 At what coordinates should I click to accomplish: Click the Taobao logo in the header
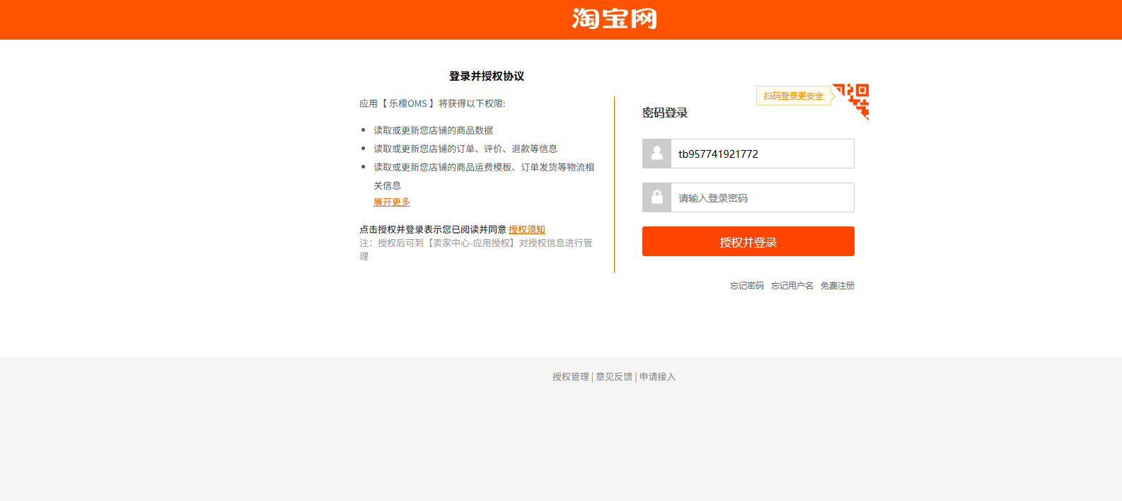coord(614,18)
